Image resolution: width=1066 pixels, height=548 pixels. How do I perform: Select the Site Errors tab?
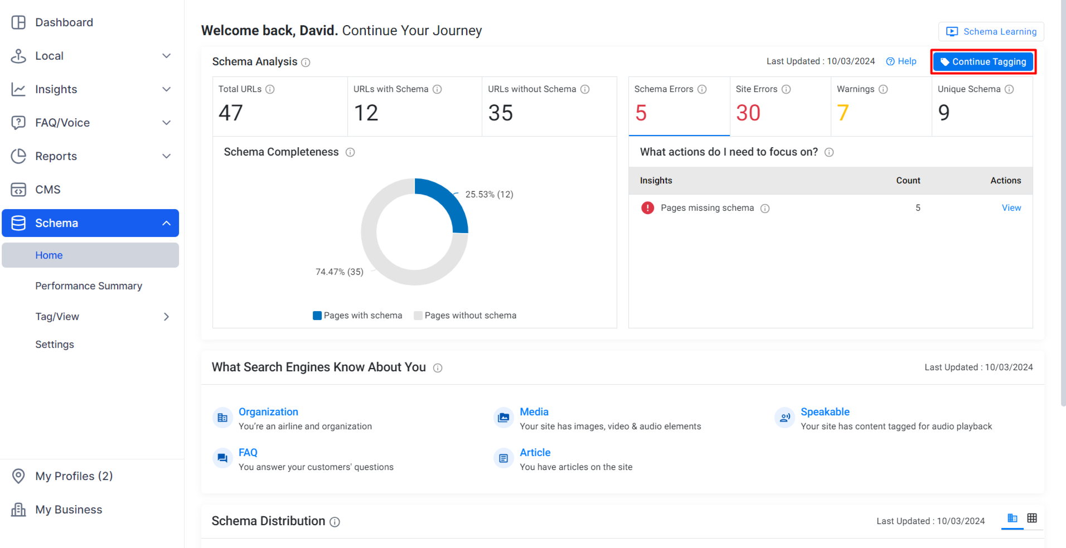click(780, 106)
